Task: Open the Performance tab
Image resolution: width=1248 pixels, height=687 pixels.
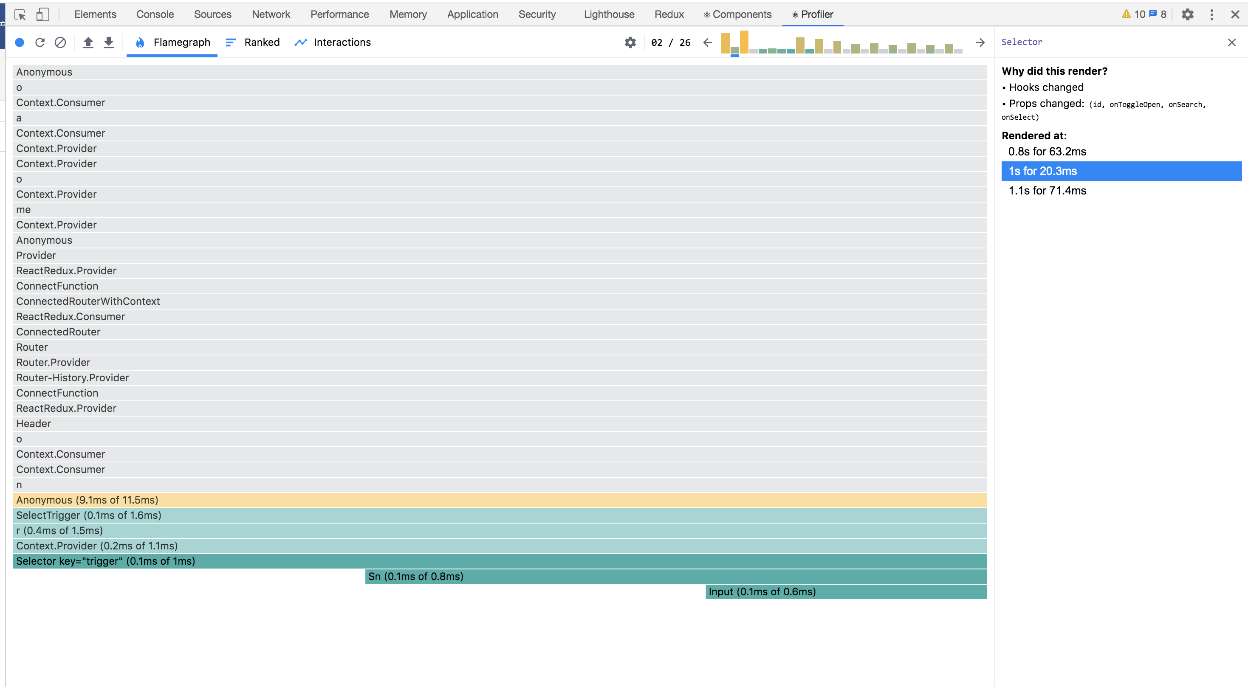Action: click(x=340, y=14)
